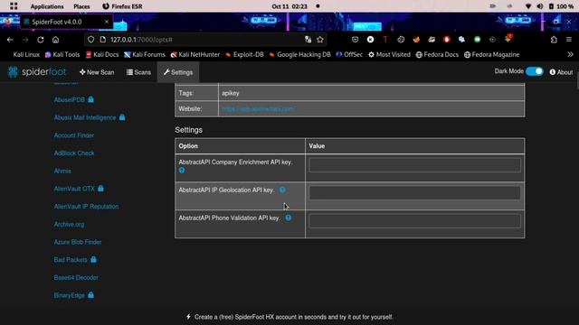Open the Kali Forums bookmark
This screenshot has height=325, width=579.
coord(145,54)
